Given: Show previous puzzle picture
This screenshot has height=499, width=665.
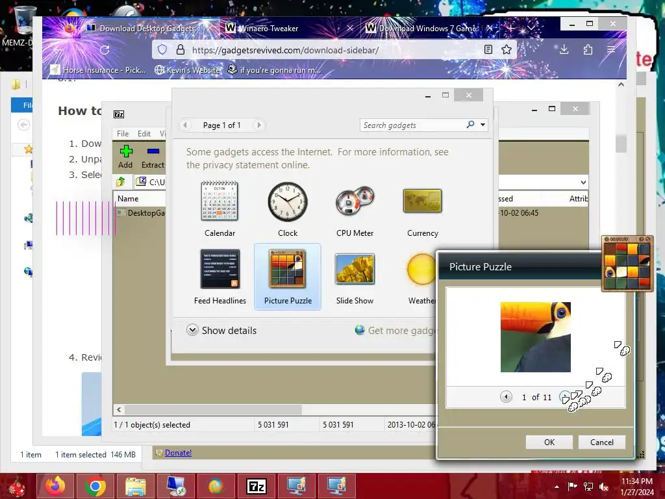Looking at the screenshot, I should 505,397.
